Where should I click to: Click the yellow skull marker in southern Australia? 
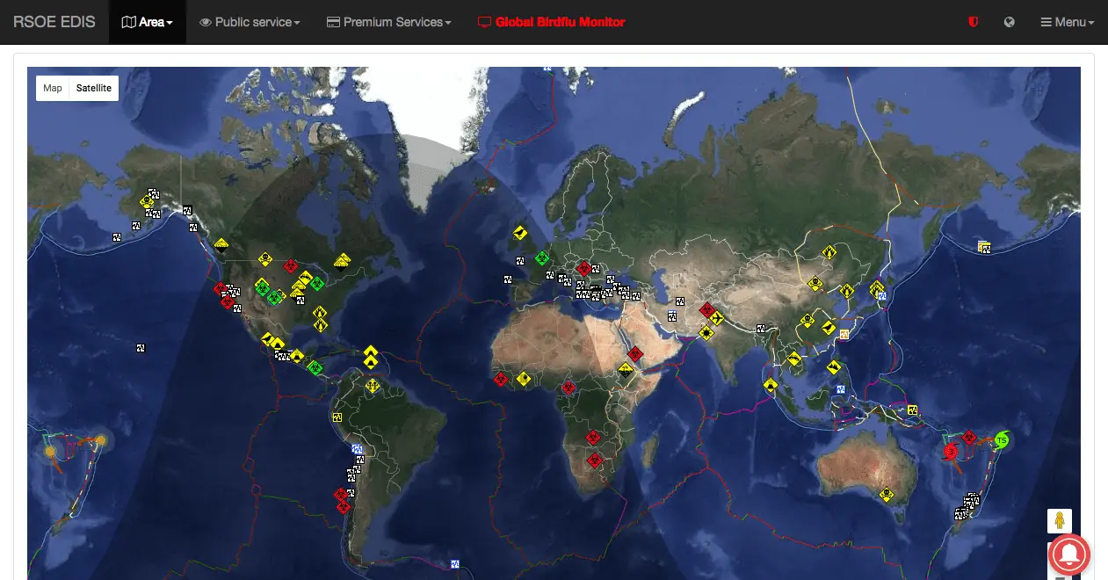(x=887, y=495)
